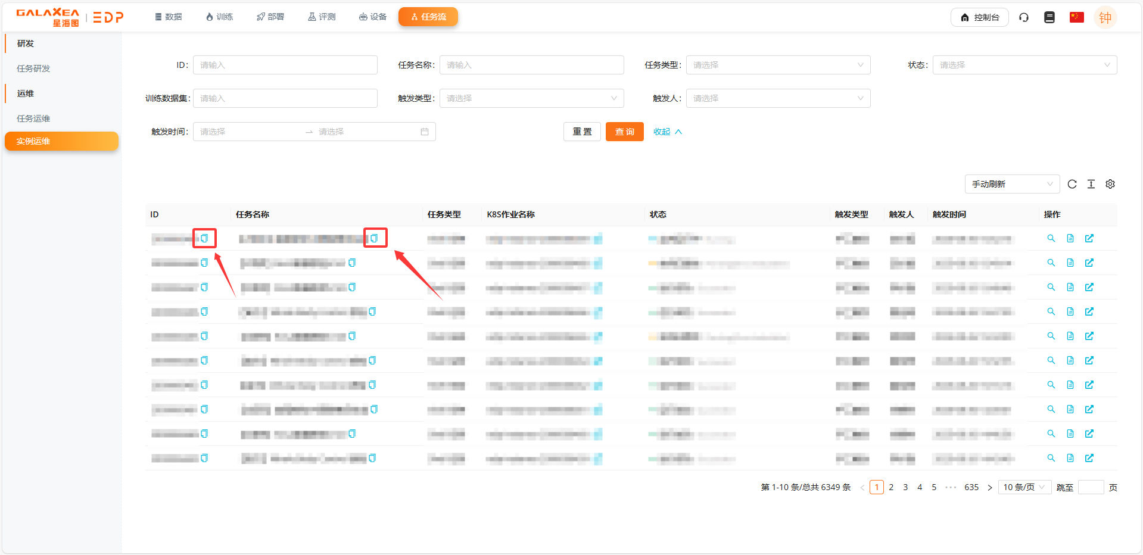Image resolution: width=1143 pixels, height=555 pixels.
Task: Click the row density icon above table
Action: pyautogui.click(x=1091, y=184)
